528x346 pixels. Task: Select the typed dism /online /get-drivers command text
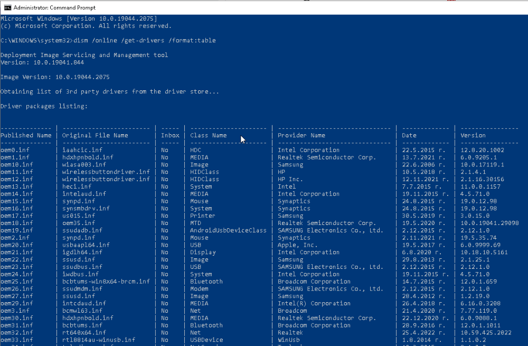145,41
